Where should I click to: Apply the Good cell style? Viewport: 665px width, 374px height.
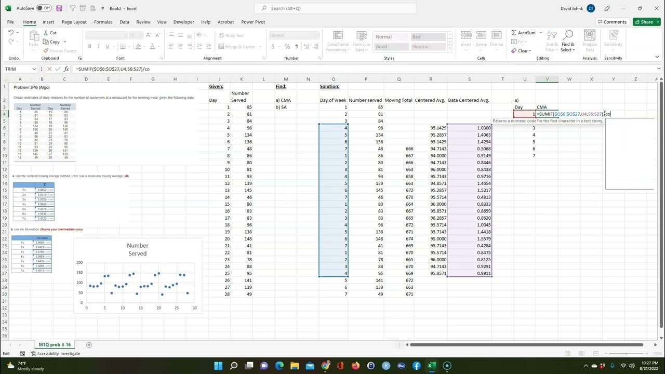391,47
